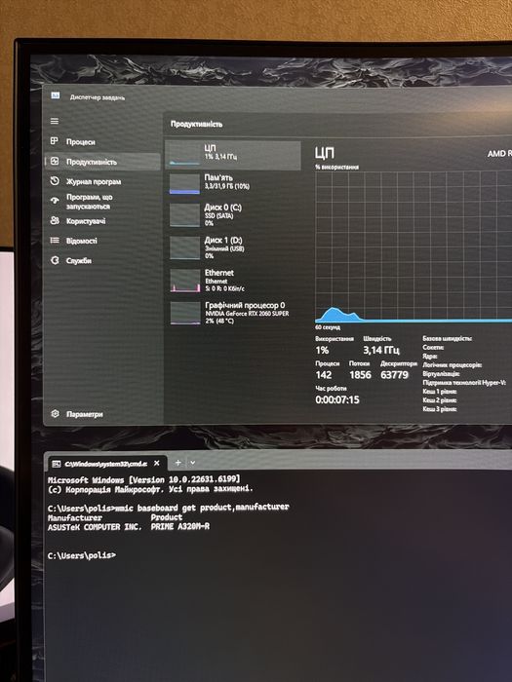
Task: Click the Продуктивність sidebar icon
Action: (x=55, y=161)
